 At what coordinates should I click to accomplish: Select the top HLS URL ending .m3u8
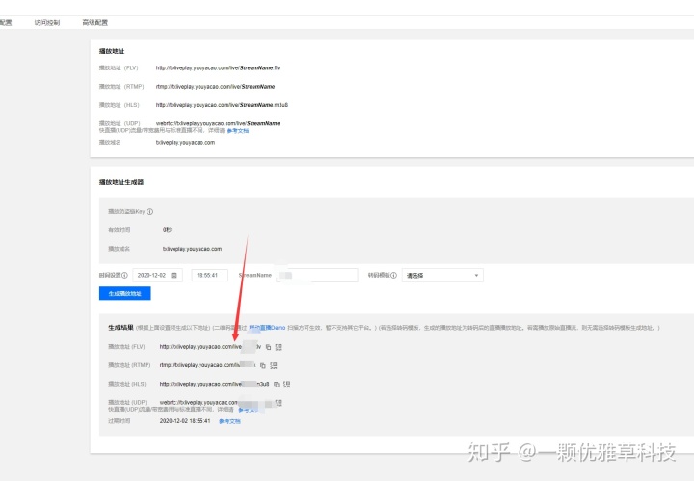tap(222, 105)
